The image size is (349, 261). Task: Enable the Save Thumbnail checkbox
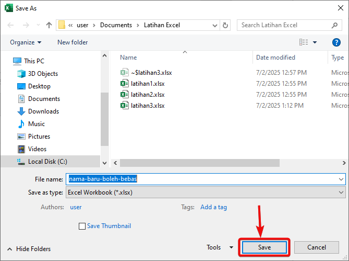click(x=82, y=226)
